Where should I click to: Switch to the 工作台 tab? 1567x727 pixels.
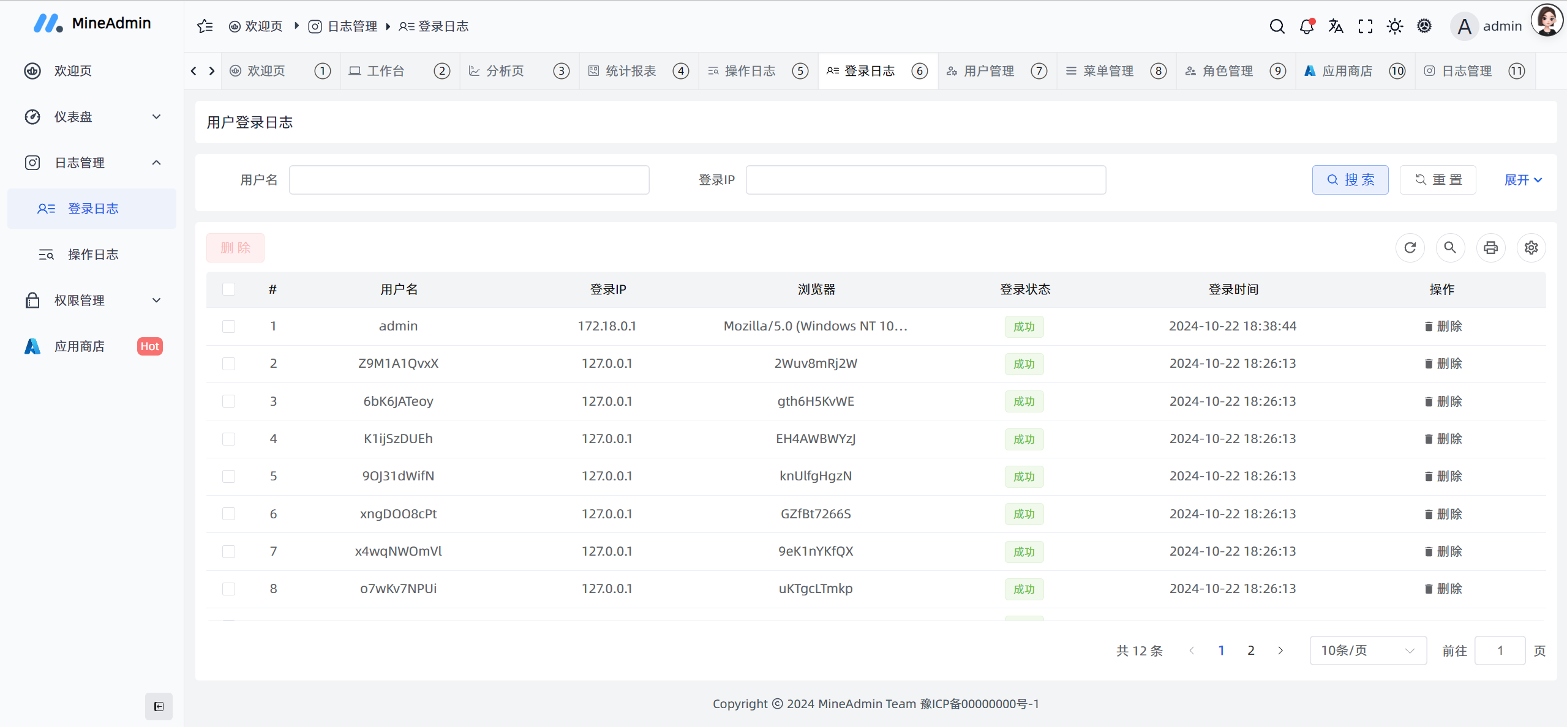385,70
